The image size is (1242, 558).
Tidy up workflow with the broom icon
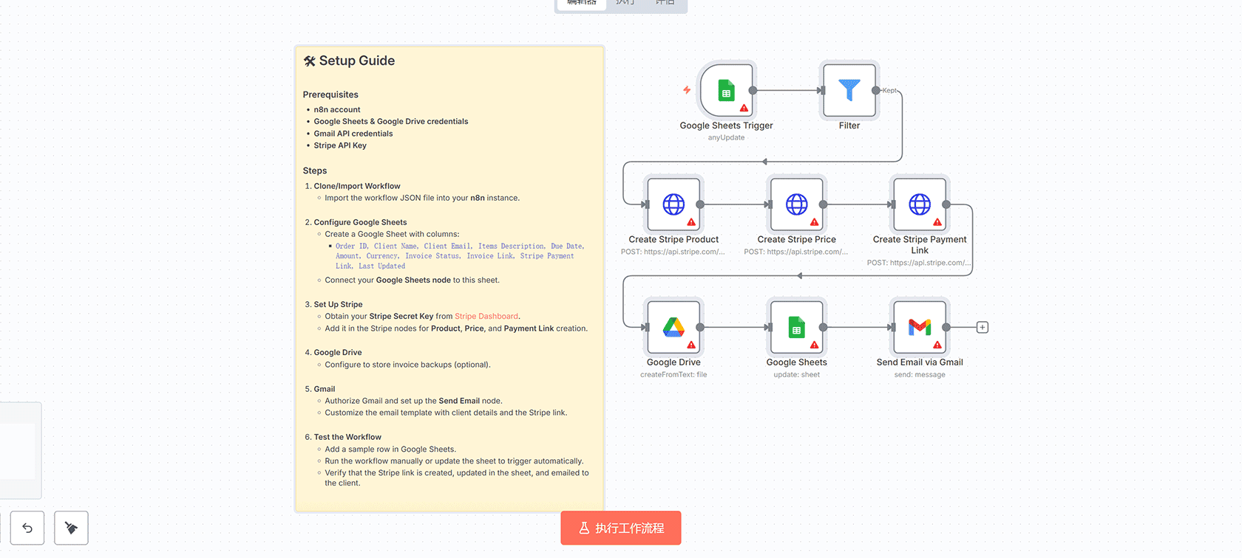tap(71, 528)
